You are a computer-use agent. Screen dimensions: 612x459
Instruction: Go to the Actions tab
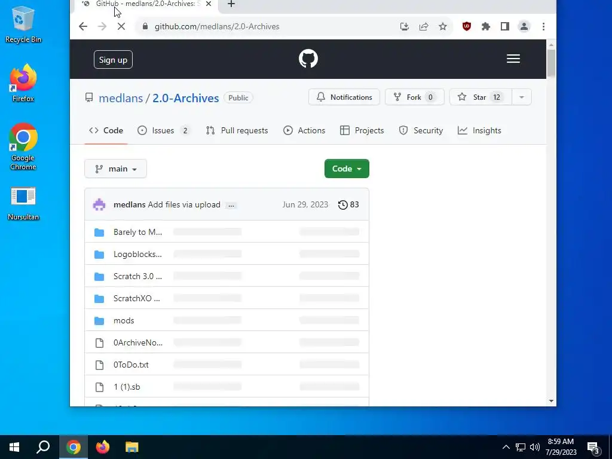(x=304, y=130)
